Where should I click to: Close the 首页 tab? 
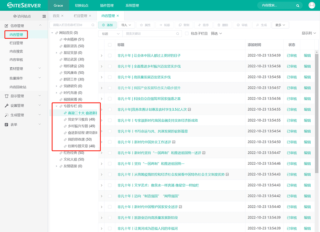point(62,16)
